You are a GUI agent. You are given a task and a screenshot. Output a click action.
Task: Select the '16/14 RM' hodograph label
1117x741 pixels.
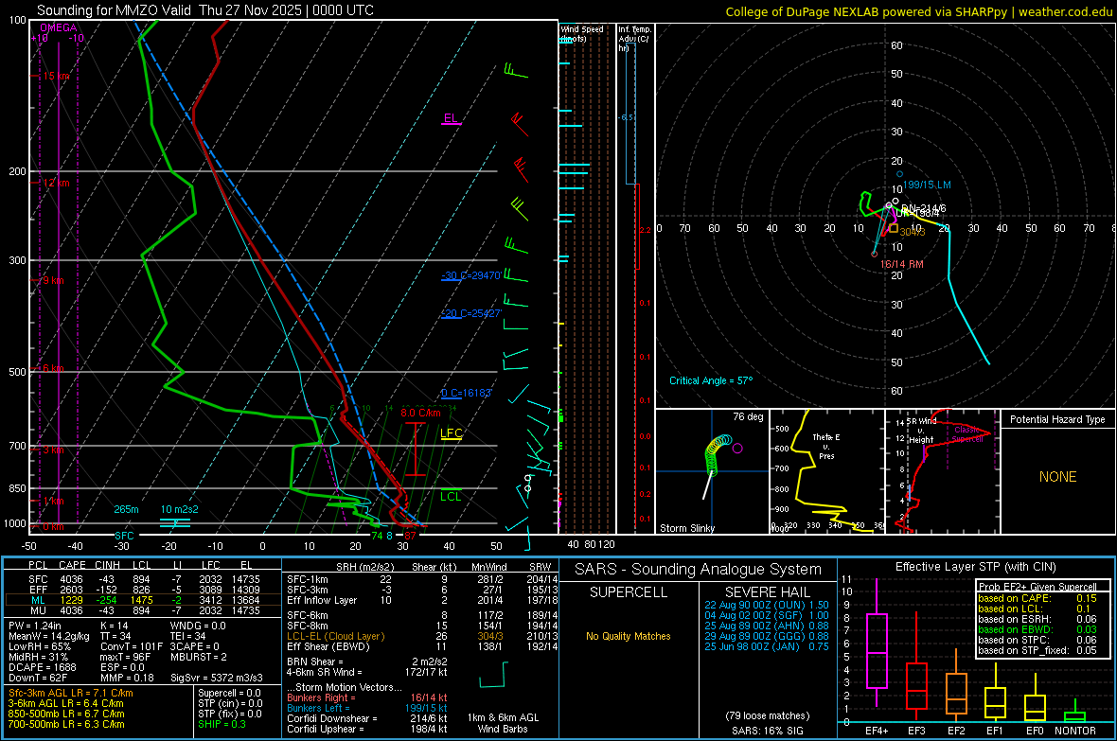(x=902, y=264)
